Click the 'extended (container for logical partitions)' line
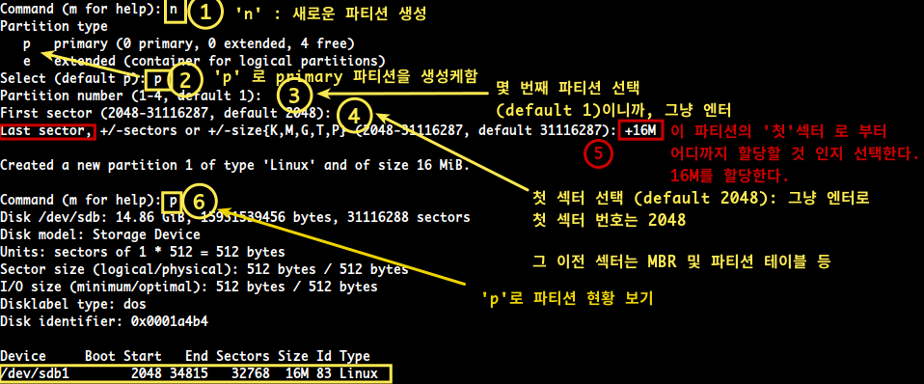Image resolution: width=924 pixels, height=384 pixels. point(219,61)
